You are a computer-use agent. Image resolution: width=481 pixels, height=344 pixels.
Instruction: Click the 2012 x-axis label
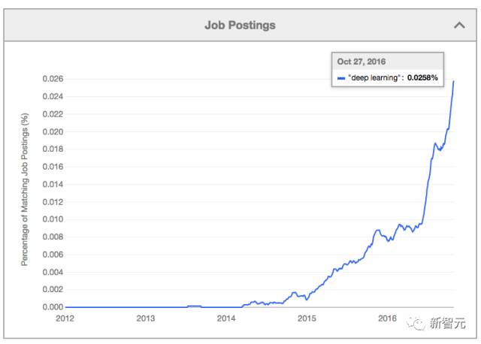[x=65, y=318]
